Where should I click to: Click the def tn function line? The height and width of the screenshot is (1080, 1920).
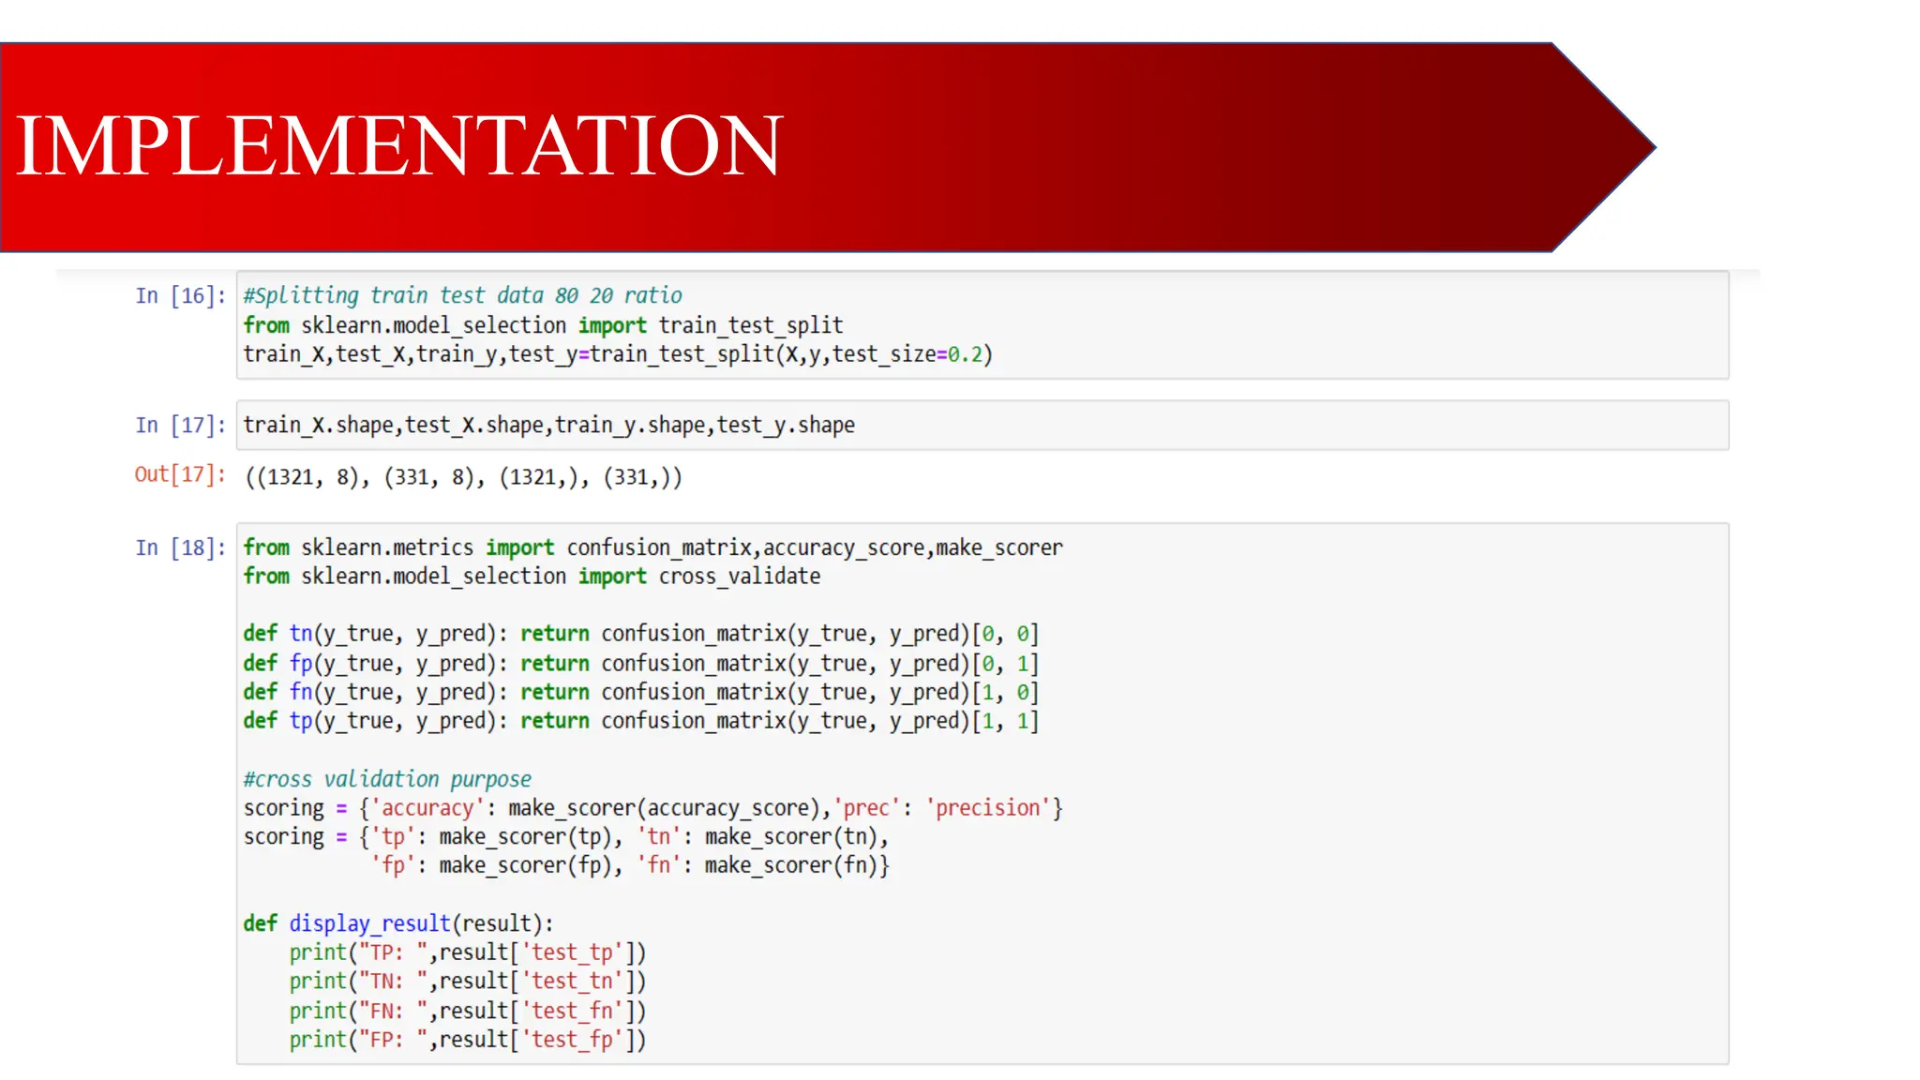point(640,635)
